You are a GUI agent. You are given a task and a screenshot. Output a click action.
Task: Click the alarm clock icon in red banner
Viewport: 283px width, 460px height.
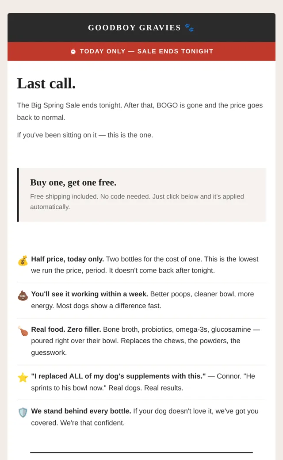tap(73, 51)
